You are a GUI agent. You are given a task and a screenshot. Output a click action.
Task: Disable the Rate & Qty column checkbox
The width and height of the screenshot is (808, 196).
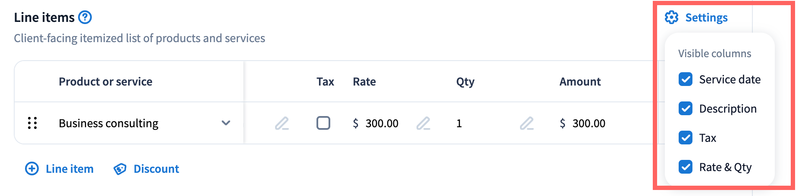point(686,167)
